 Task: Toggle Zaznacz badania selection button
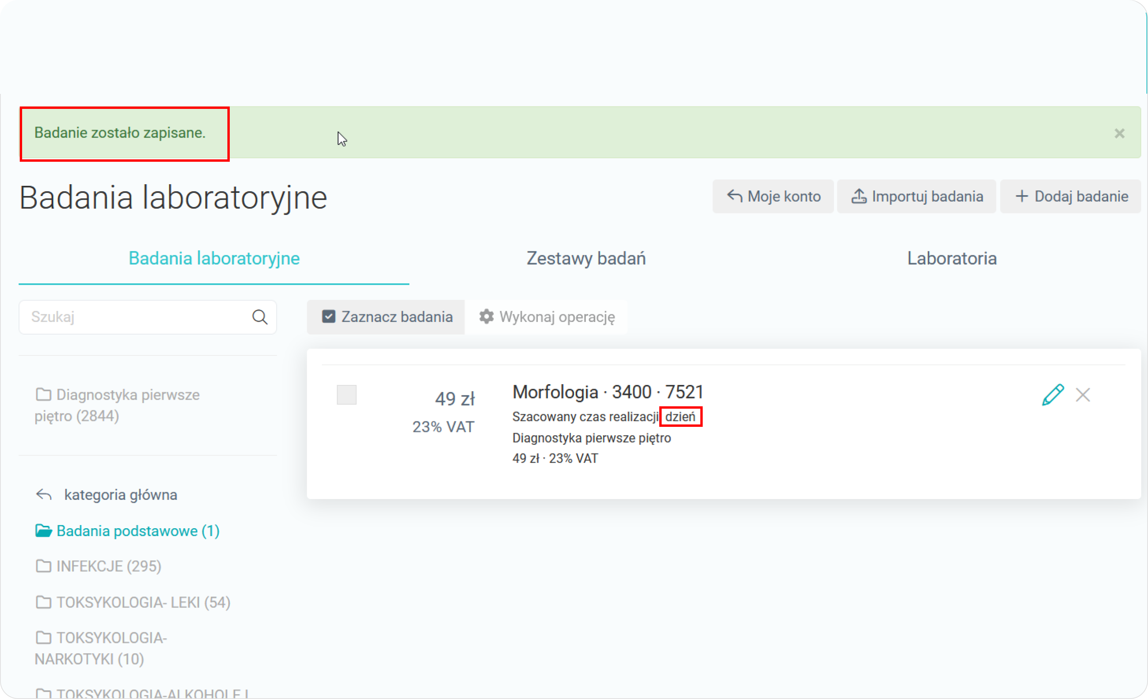pos(386,317)
